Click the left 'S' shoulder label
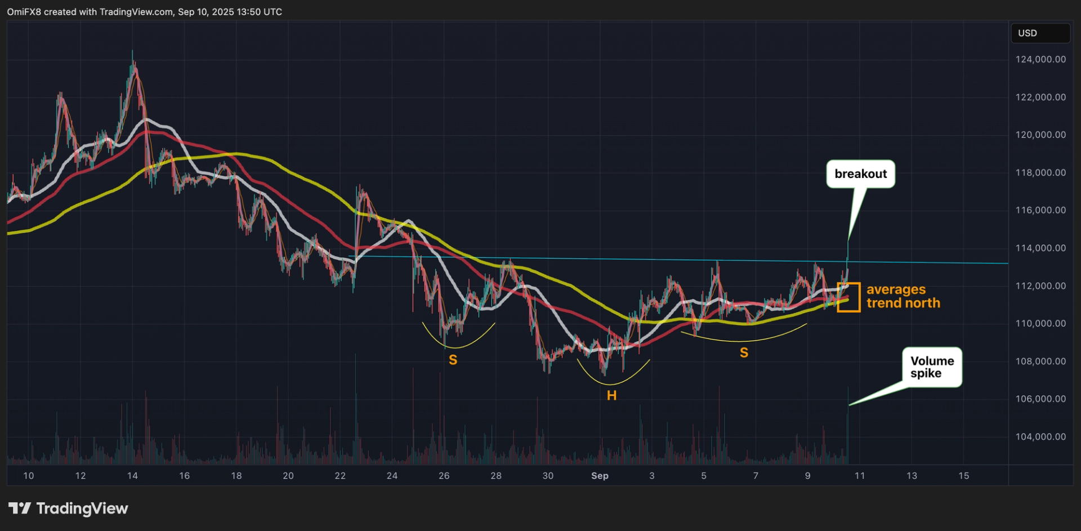The width and height of the screenshot is (1081, 531). pos(453,359)
